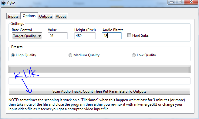This screenshot has height=119, width=199.
Task: Click the Cyko paw icon in title bar
Action: tap(3, 3)
